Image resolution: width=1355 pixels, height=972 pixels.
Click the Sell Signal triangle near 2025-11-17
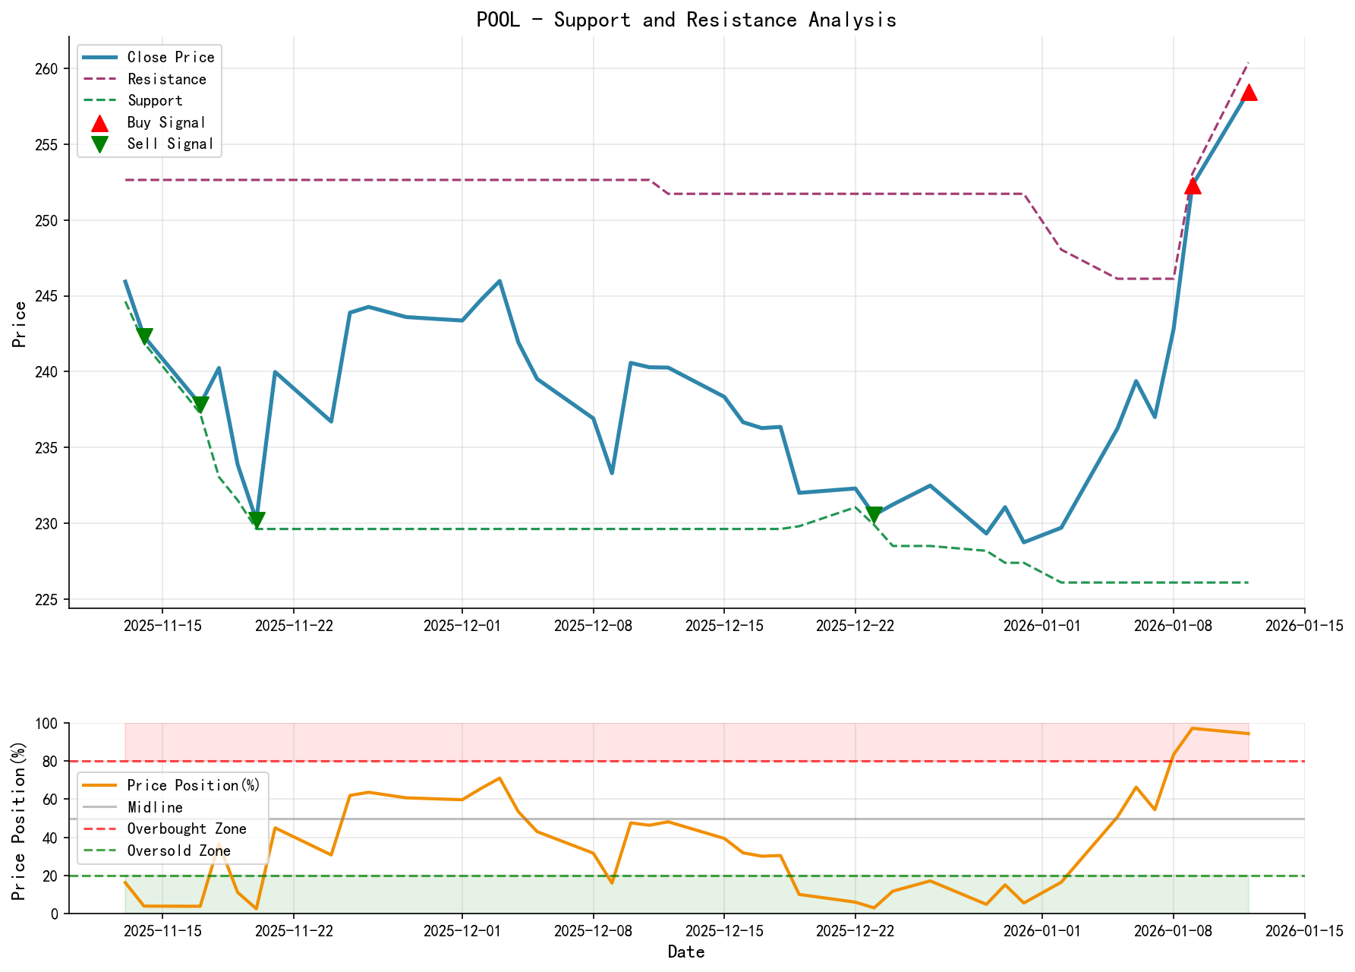pos(200,402)
